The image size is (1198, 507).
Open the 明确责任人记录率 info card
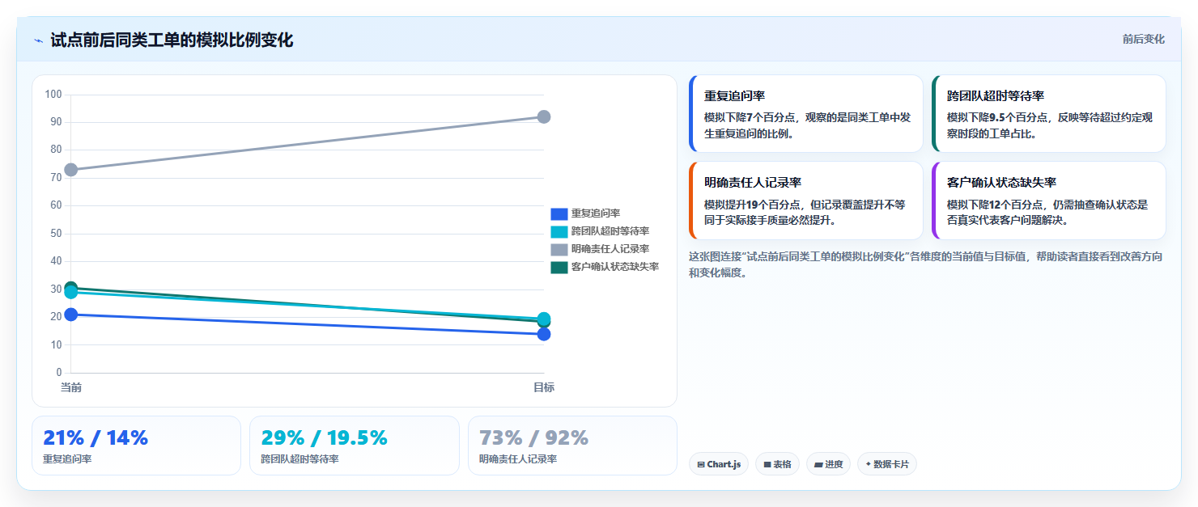point(806,201)
